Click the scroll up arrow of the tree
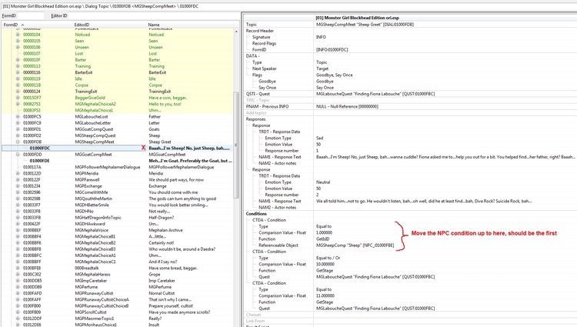Image resolution: width=577 pixels, height=327 pixels. coord(236,32)
